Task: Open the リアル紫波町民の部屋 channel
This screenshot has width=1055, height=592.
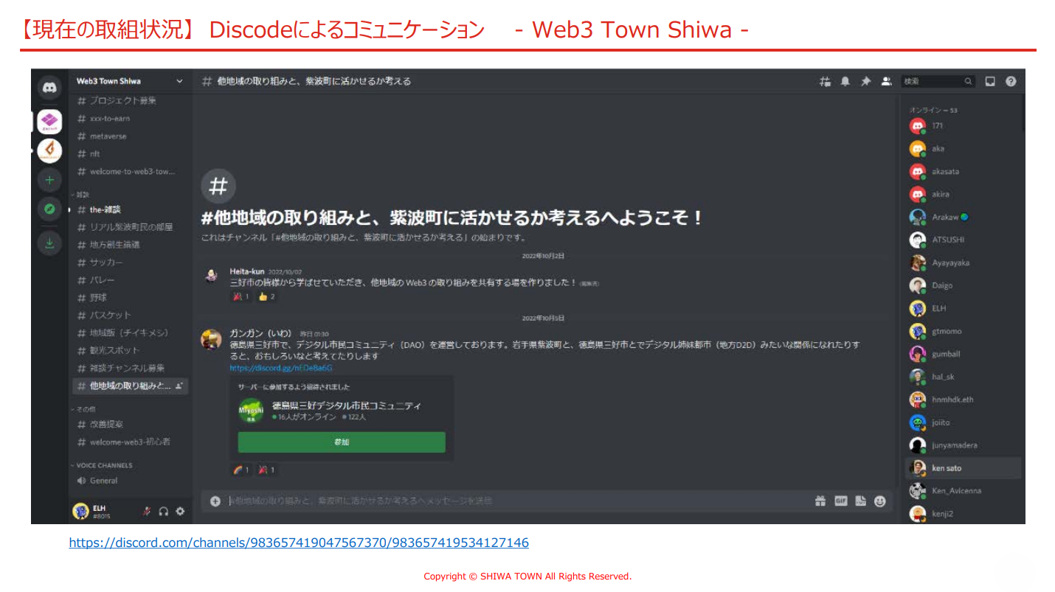Action: 130,227
